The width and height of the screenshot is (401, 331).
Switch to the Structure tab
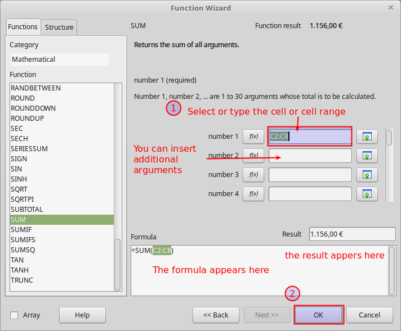(x=59, y=28)
